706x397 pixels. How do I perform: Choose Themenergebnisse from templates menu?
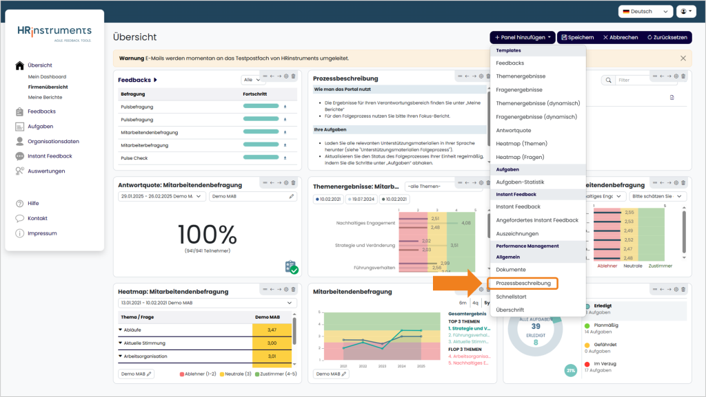pos(521,76)
